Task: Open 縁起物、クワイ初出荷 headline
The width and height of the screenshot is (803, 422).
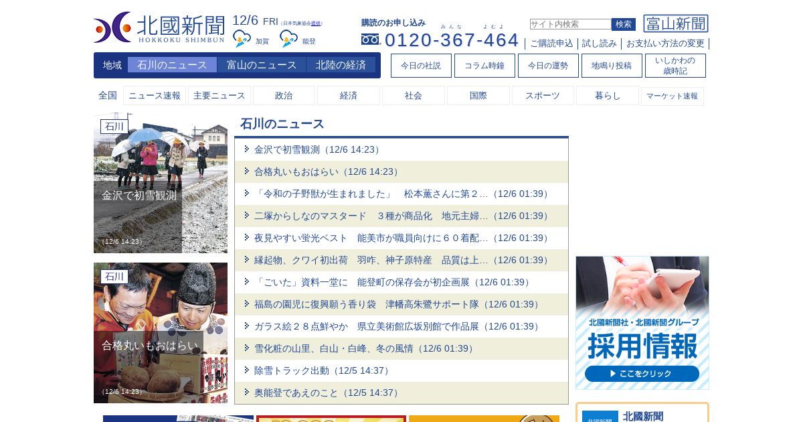Action: [x=403, y=260]
